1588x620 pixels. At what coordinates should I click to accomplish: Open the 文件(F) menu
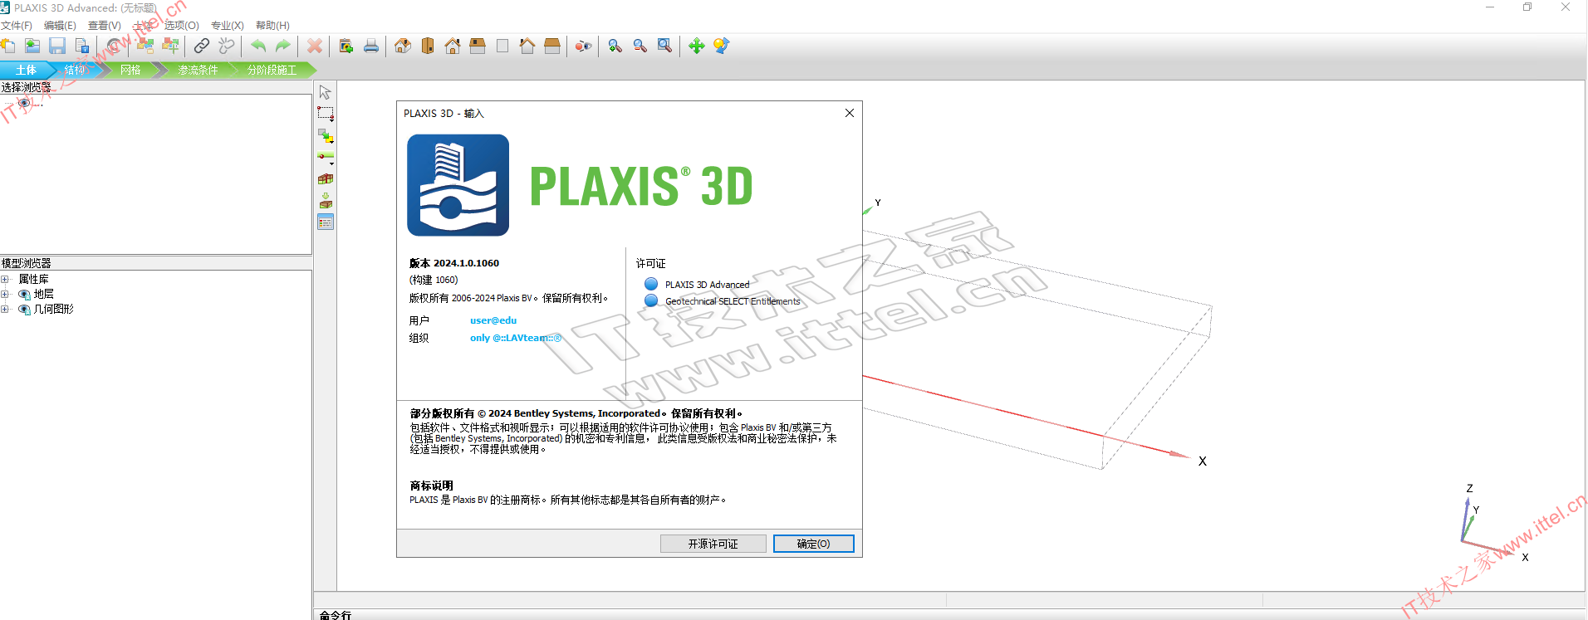(x=17, y=26)
